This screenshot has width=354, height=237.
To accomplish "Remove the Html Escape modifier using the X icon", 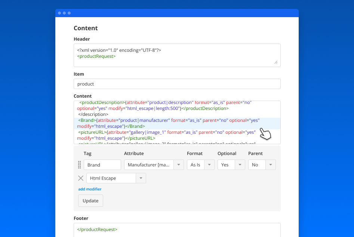I will 81,178.
